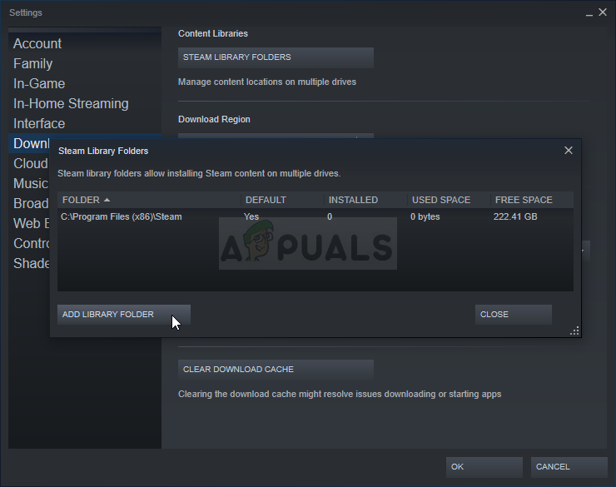Click the sort arrow beside FOLDER header
This screenshot has width=616, height=487.
(x=107, y=200)
